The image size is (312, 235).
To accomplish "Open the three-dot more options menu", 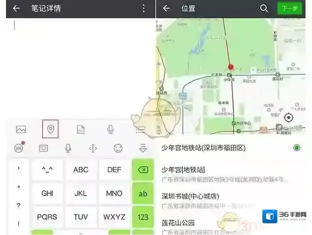I will [144, 8].
